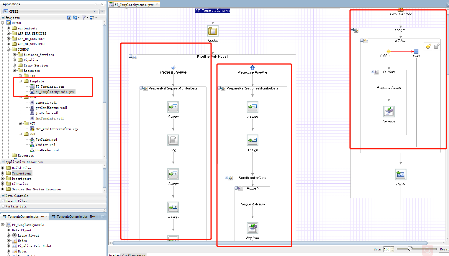Select Replace action in SendMonitorData stage
Image resolution: width=449 pixels, height=256 pixels.
253,228
